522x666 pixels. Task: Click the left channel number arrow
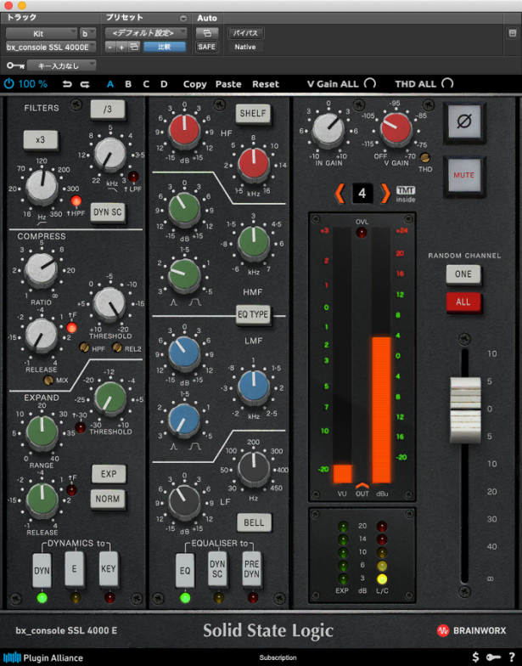click(340, 194)
